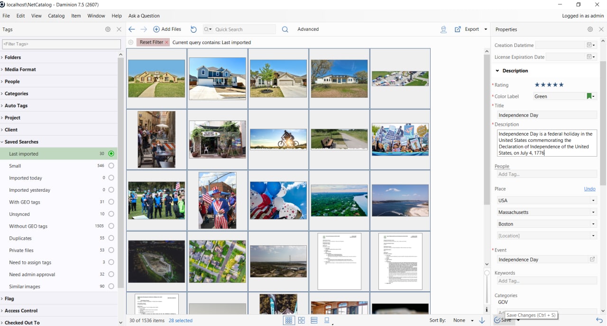
Task: Refresh the catalog view
Action: pos(193,29)
